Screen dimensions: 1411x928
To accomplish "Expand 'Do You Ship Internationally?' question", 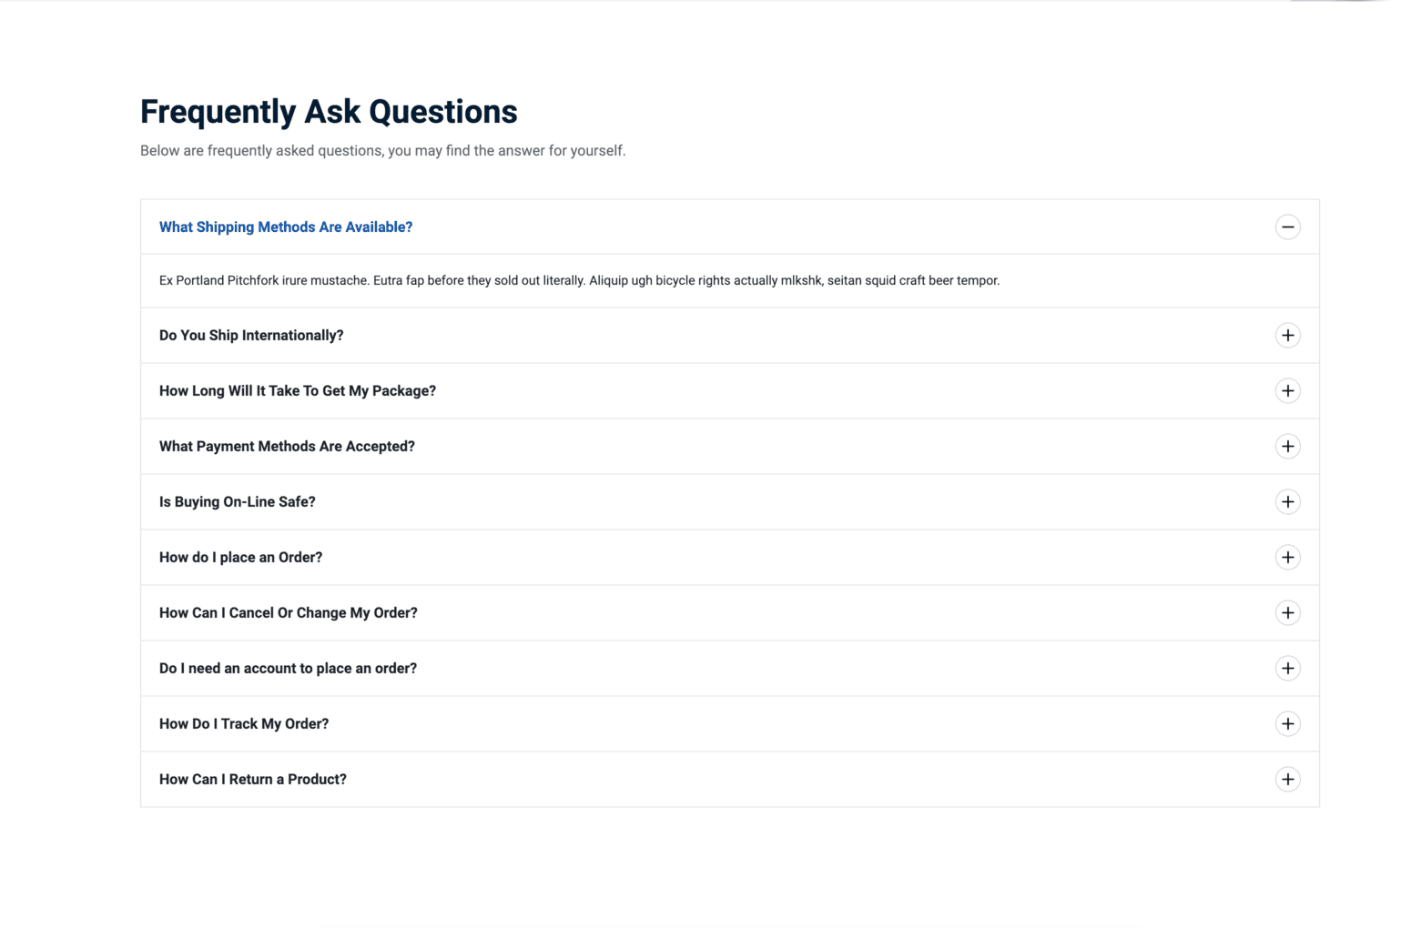I will [251, 336].
